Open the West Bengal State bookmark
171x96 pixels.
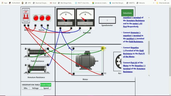65,3
